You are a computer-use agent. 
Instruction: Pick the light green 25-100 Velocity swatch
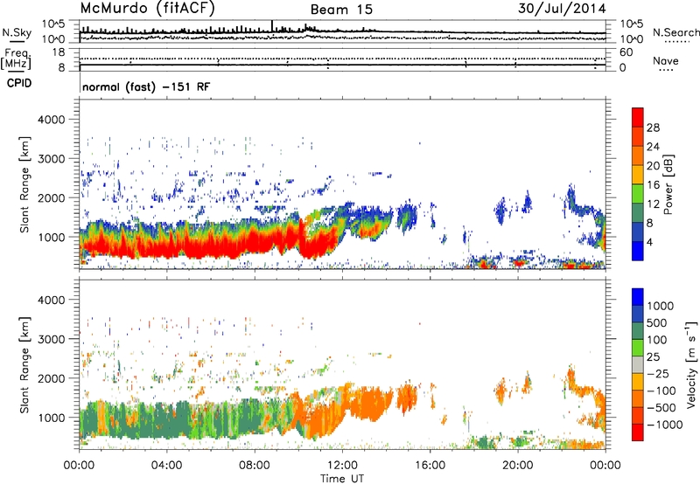tap(638, 348)
